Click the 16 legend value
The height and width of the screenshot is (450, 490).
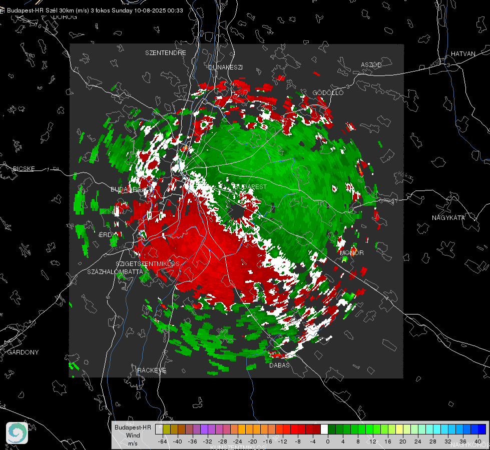(x=388, y=441)
